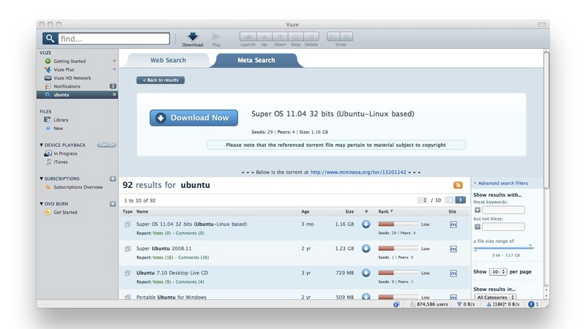Click the Download toolbar icon
Screen dimensions: 586x329
pos(193,37)
